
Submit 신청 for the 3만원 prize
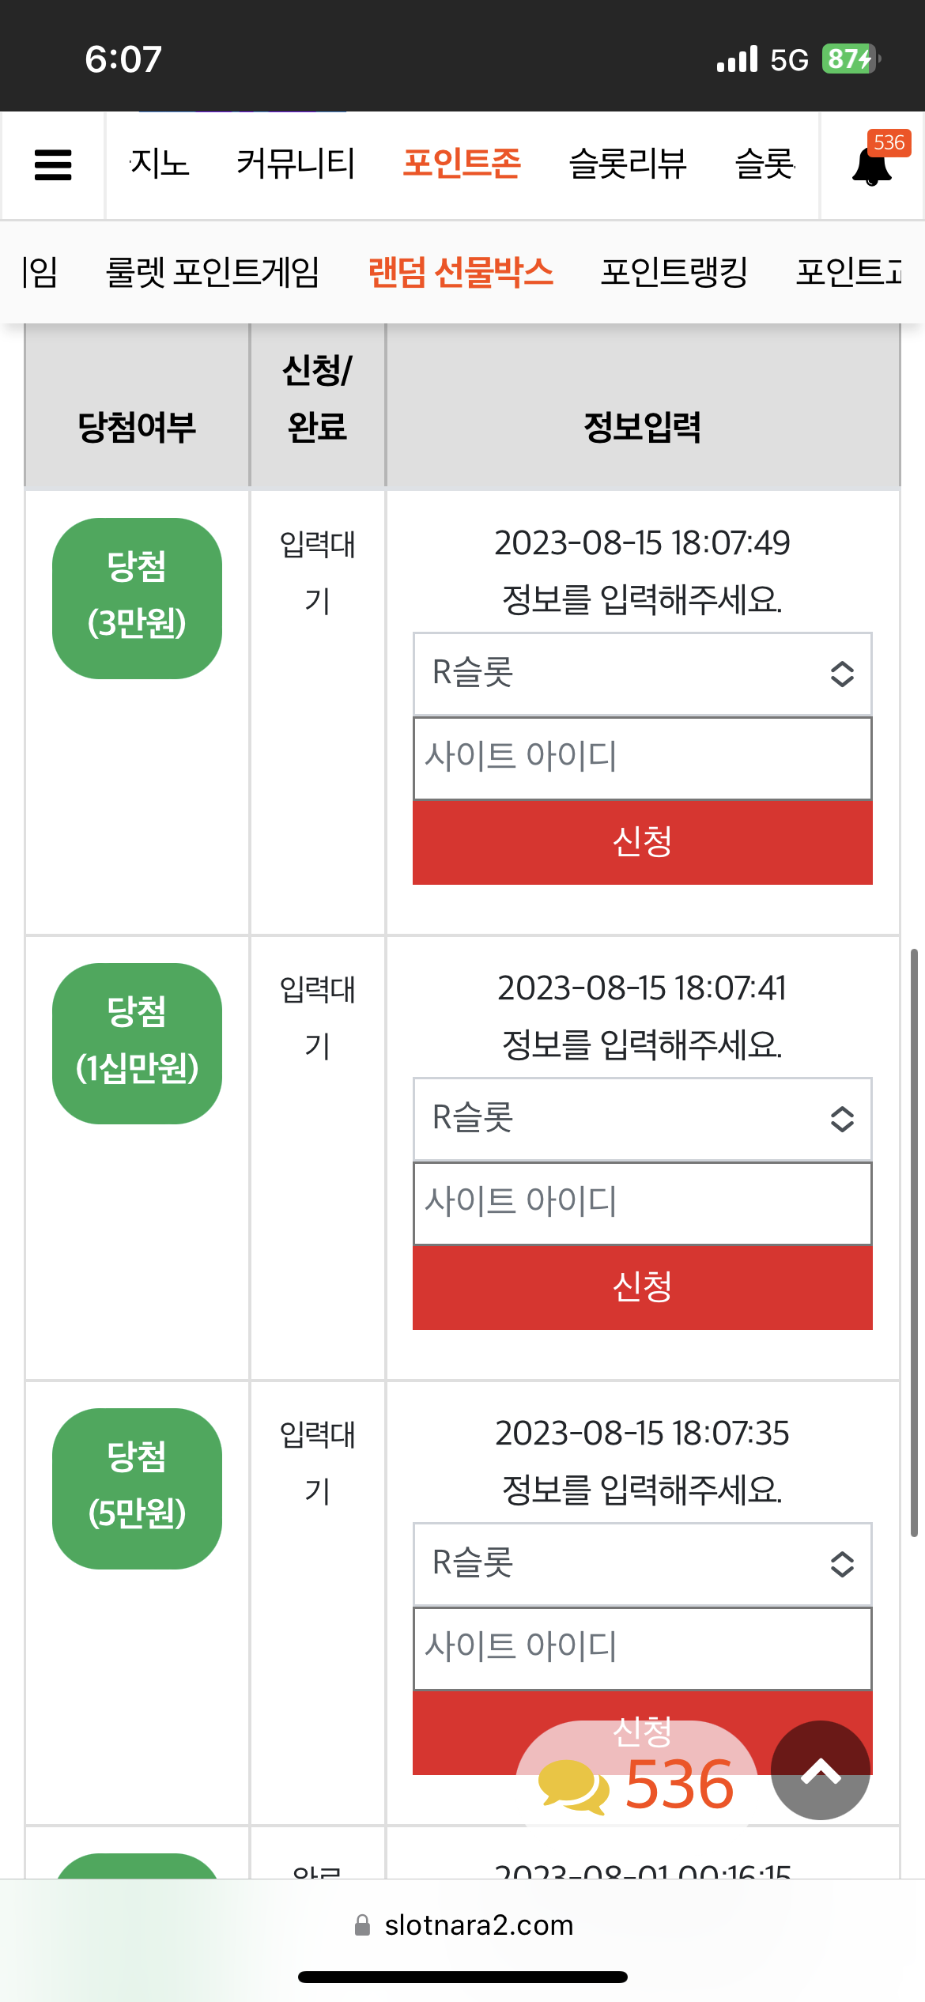pyautogui.click(x=642, y=842)
